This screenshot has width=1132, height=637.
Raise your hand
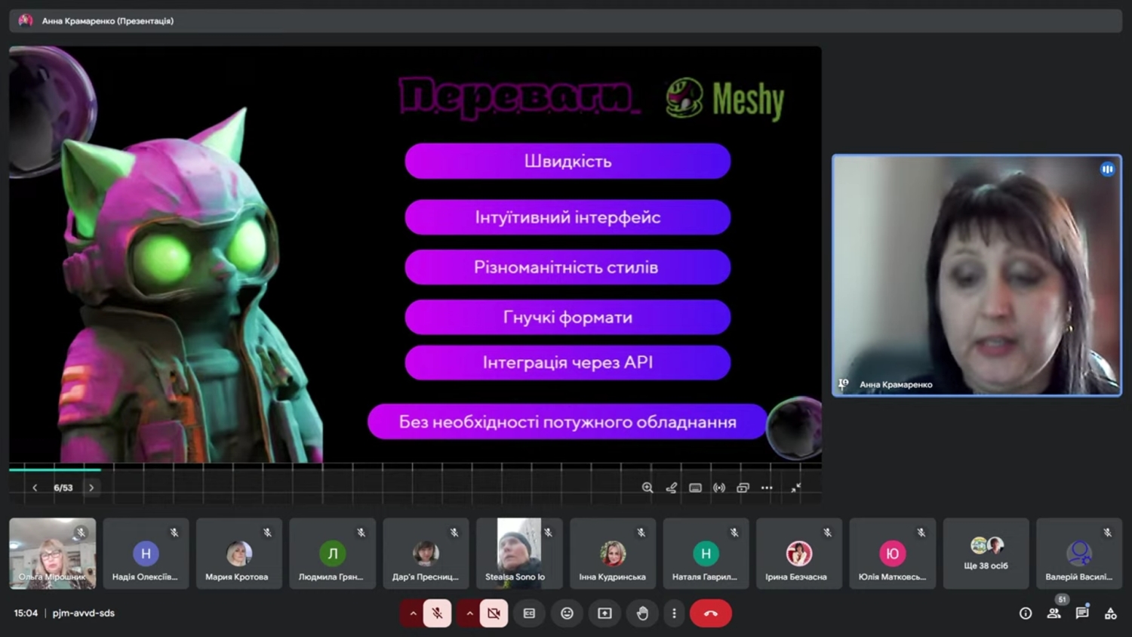642,614
